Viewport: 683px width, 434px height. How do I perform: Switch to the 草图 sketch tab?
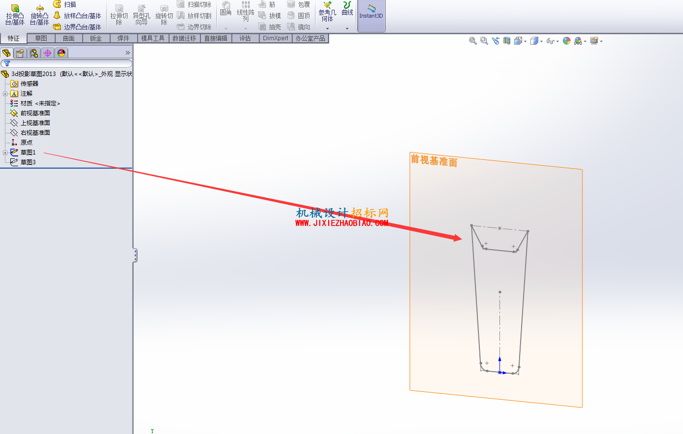click(41, 38)
